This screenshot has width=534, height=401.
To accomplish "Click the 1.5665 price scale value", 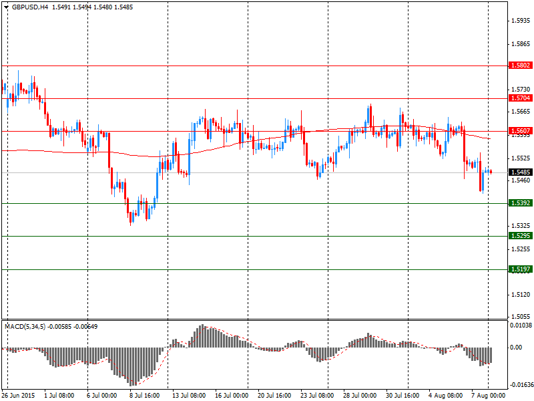I will 521,112.
